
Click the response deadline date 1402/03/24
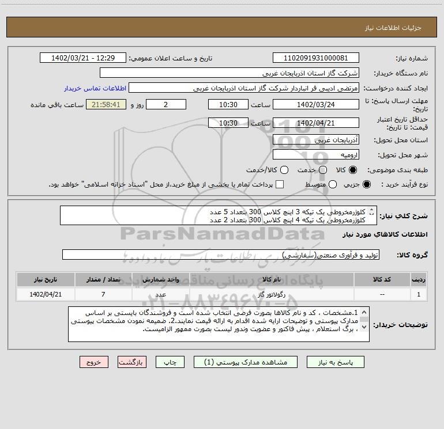point(316,104)
